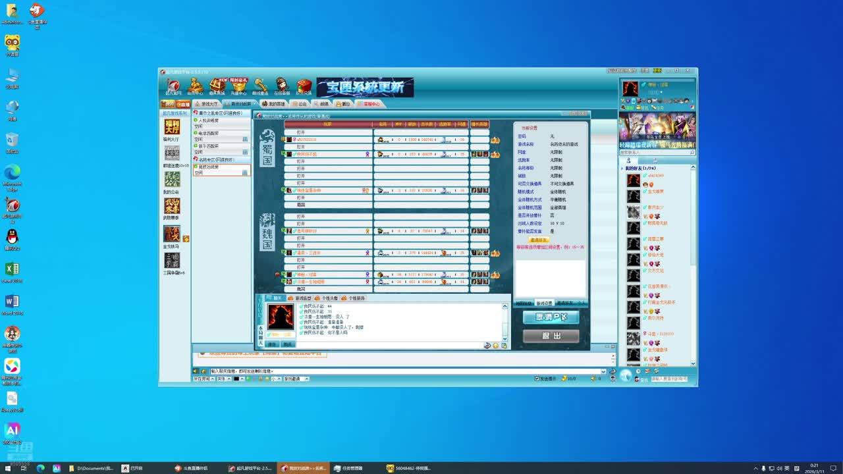
Task: Open the 金戈铁马 game icon in sidebar
Action: pyautogui.click(x=172, y=234)
